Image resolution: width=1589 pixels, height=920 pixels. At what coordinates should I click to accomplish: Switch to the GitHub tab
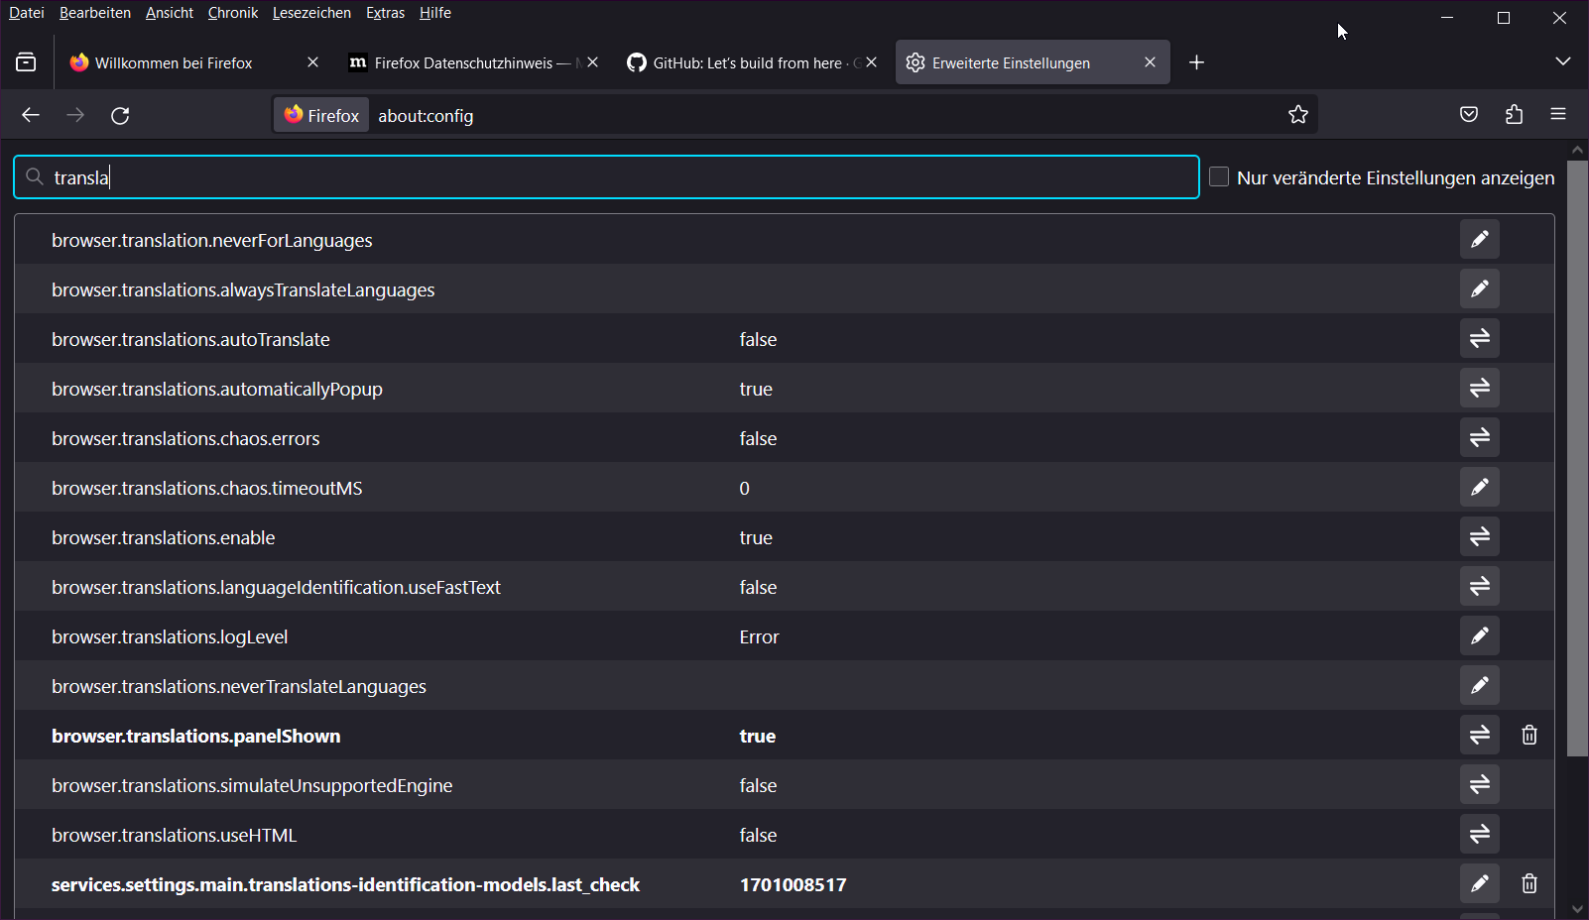click(x=746, y=62)
